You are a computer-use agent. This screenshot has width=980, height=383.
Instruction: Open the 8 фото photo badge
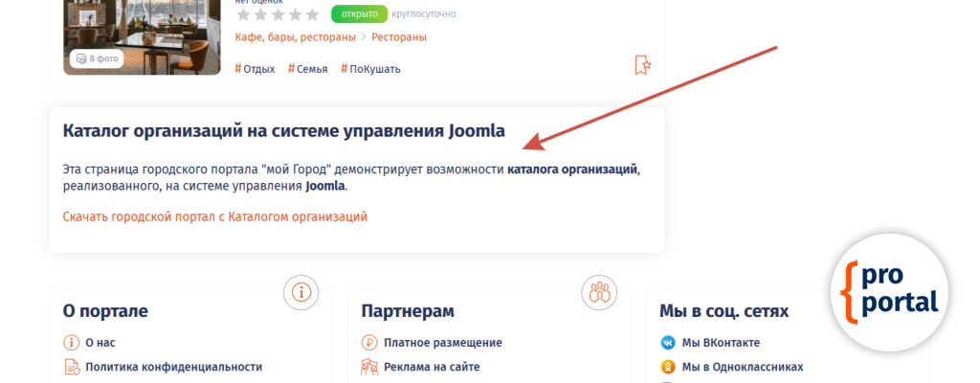(x=97, y=58)
